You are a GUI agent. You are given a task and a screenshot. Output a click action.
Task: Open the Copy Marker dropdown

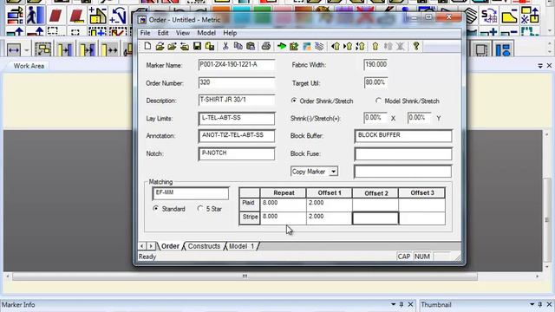[x=333, y=172]
